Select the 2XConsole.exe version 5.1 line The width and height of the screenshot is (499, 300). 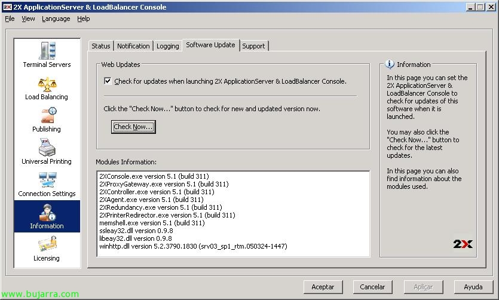(x=154, y=176)
